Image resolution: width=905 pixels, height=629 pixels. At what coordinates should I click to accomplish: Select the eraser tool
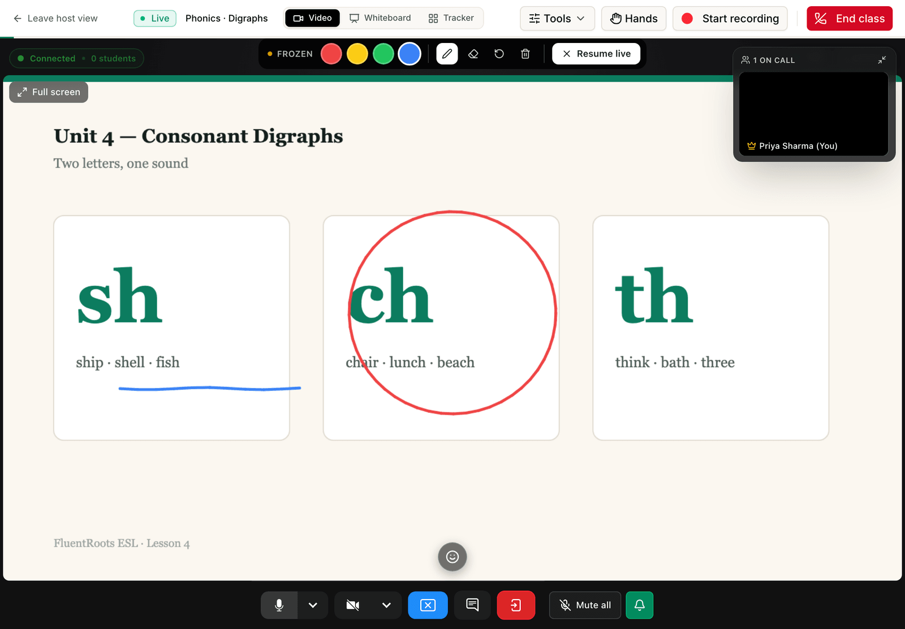(x=473, y=54)
